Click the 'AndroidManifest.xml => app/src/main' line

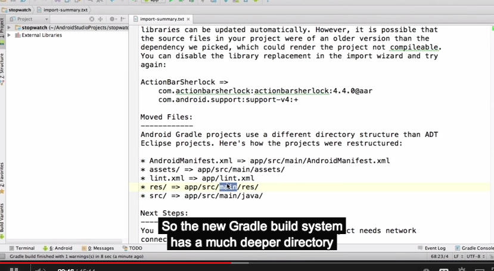pos(265,161)
